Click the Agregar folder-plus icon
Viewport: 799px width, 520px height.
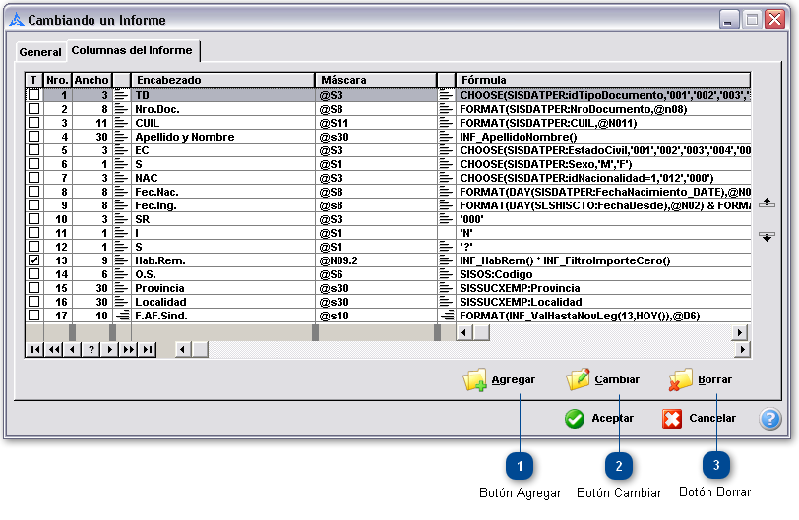[474, 380]
